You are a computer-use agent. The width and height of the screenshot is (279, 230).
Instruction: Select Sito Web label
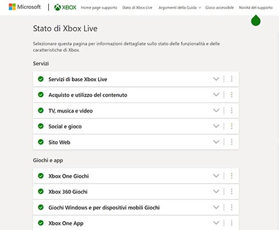59,142
